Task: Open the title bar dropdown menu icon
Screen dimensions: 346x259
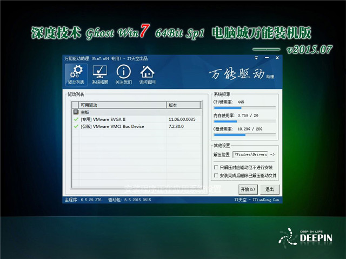Action: pos(256,58)
